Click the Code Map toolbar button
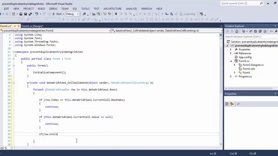This screenshot has width=278, height=156. coord(188,14)
